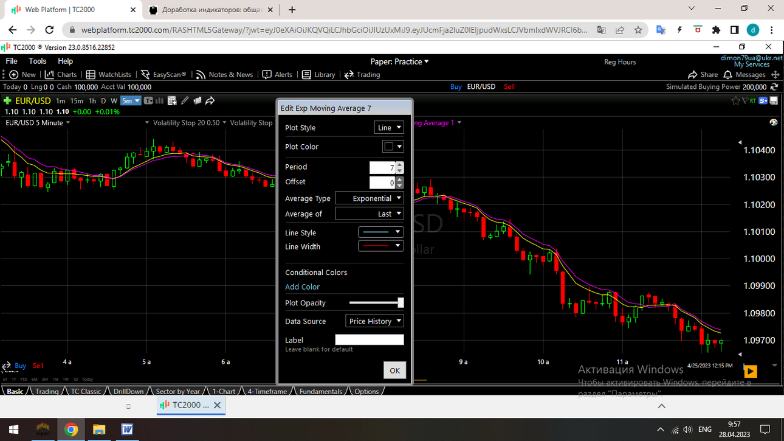Click the yellow play button icon on chart
Screen dimensions: 784x441
pos(751,371)
